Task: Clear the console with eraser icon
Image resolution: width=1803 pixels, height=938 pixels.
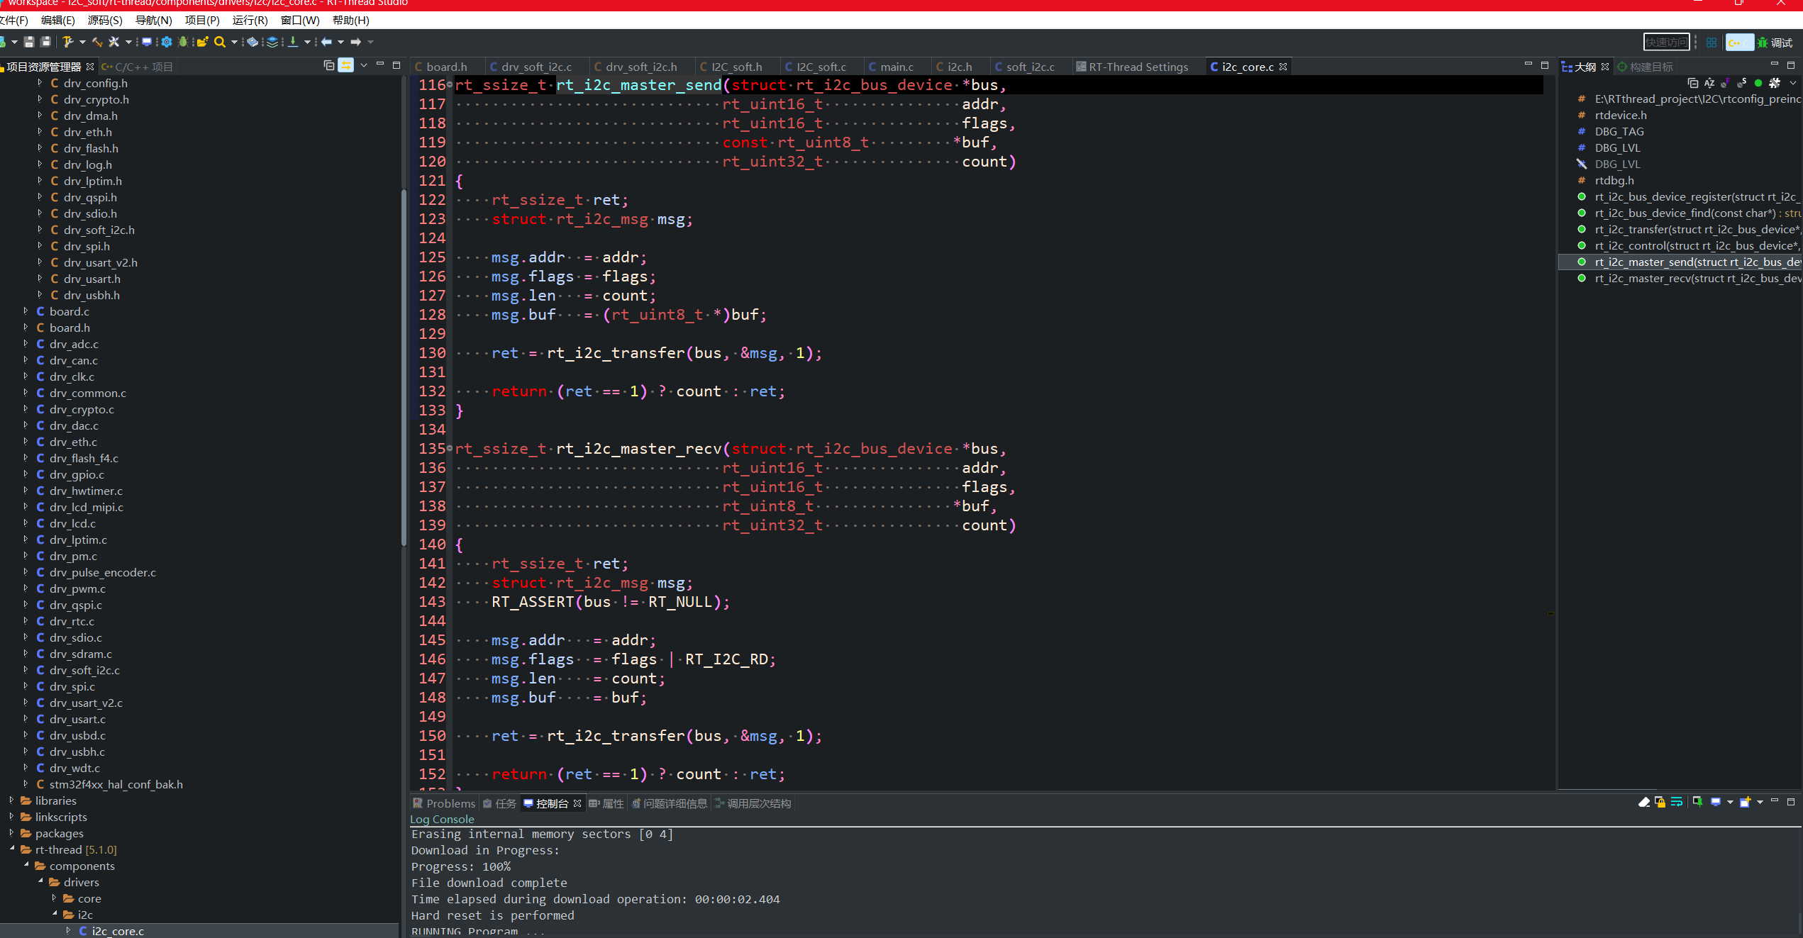Action: coord(1644,802)
